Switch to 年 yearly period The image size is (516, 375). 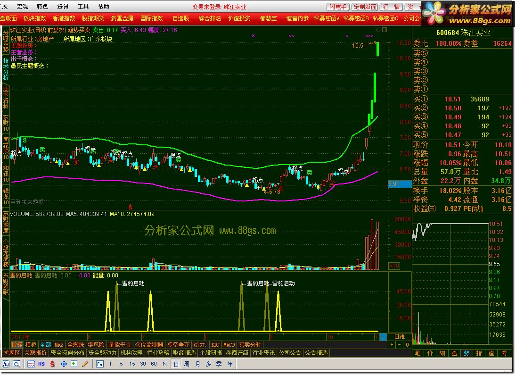[x=230, y=364]
